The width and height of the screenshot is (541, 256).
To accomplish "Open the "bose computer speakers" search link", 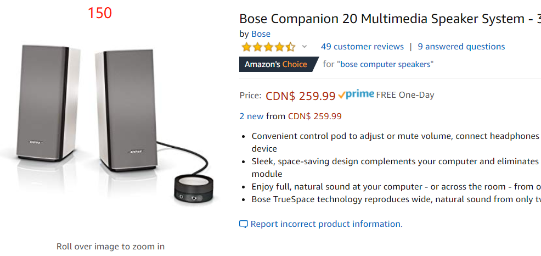I will (385, 64).
